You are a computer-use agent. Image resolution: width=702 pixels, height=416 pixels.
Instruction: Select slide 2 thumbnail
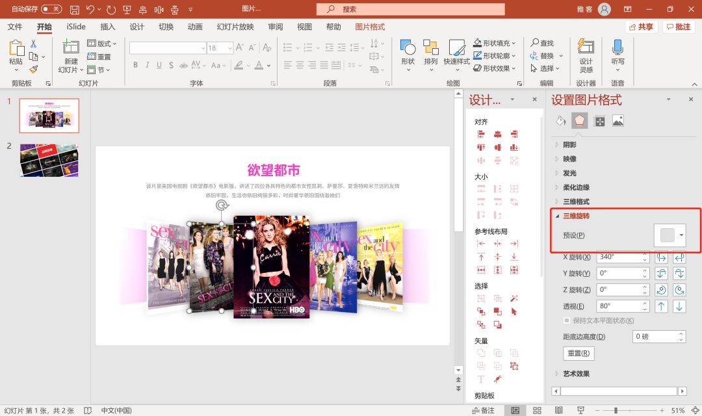(49, 160)
